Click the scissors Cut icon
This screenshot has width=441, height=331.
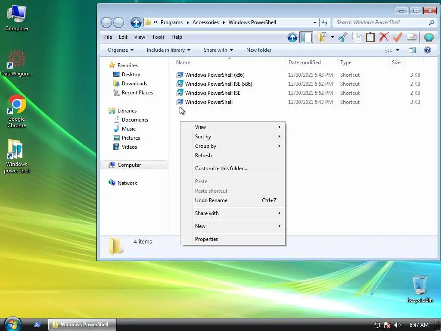(343, 37)
